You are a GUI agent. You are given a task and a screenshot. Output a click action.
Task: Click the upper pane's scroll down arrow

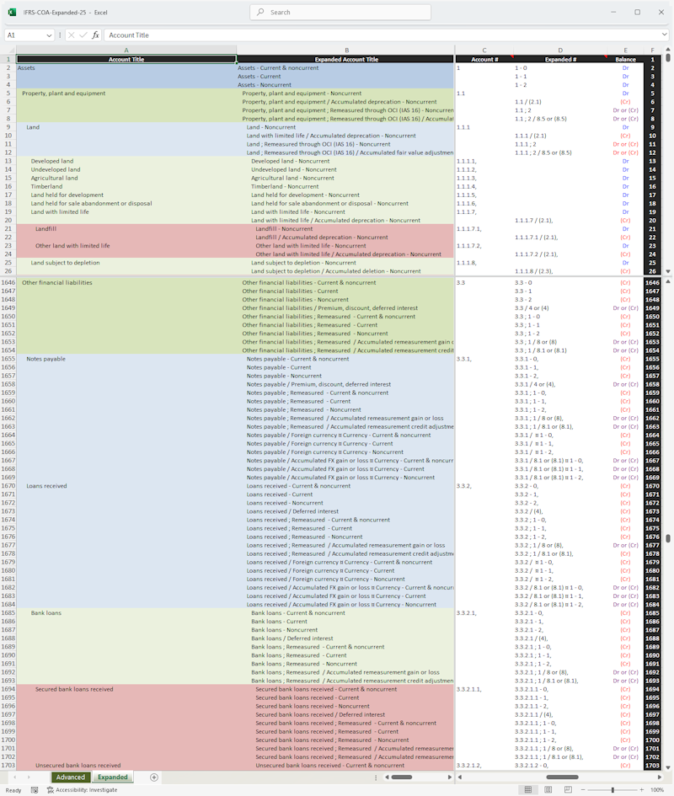click(668, 271)
